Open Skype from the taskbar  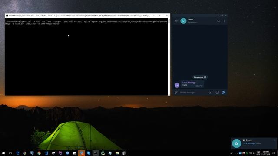pyautogui.click(x=89, y=153)
